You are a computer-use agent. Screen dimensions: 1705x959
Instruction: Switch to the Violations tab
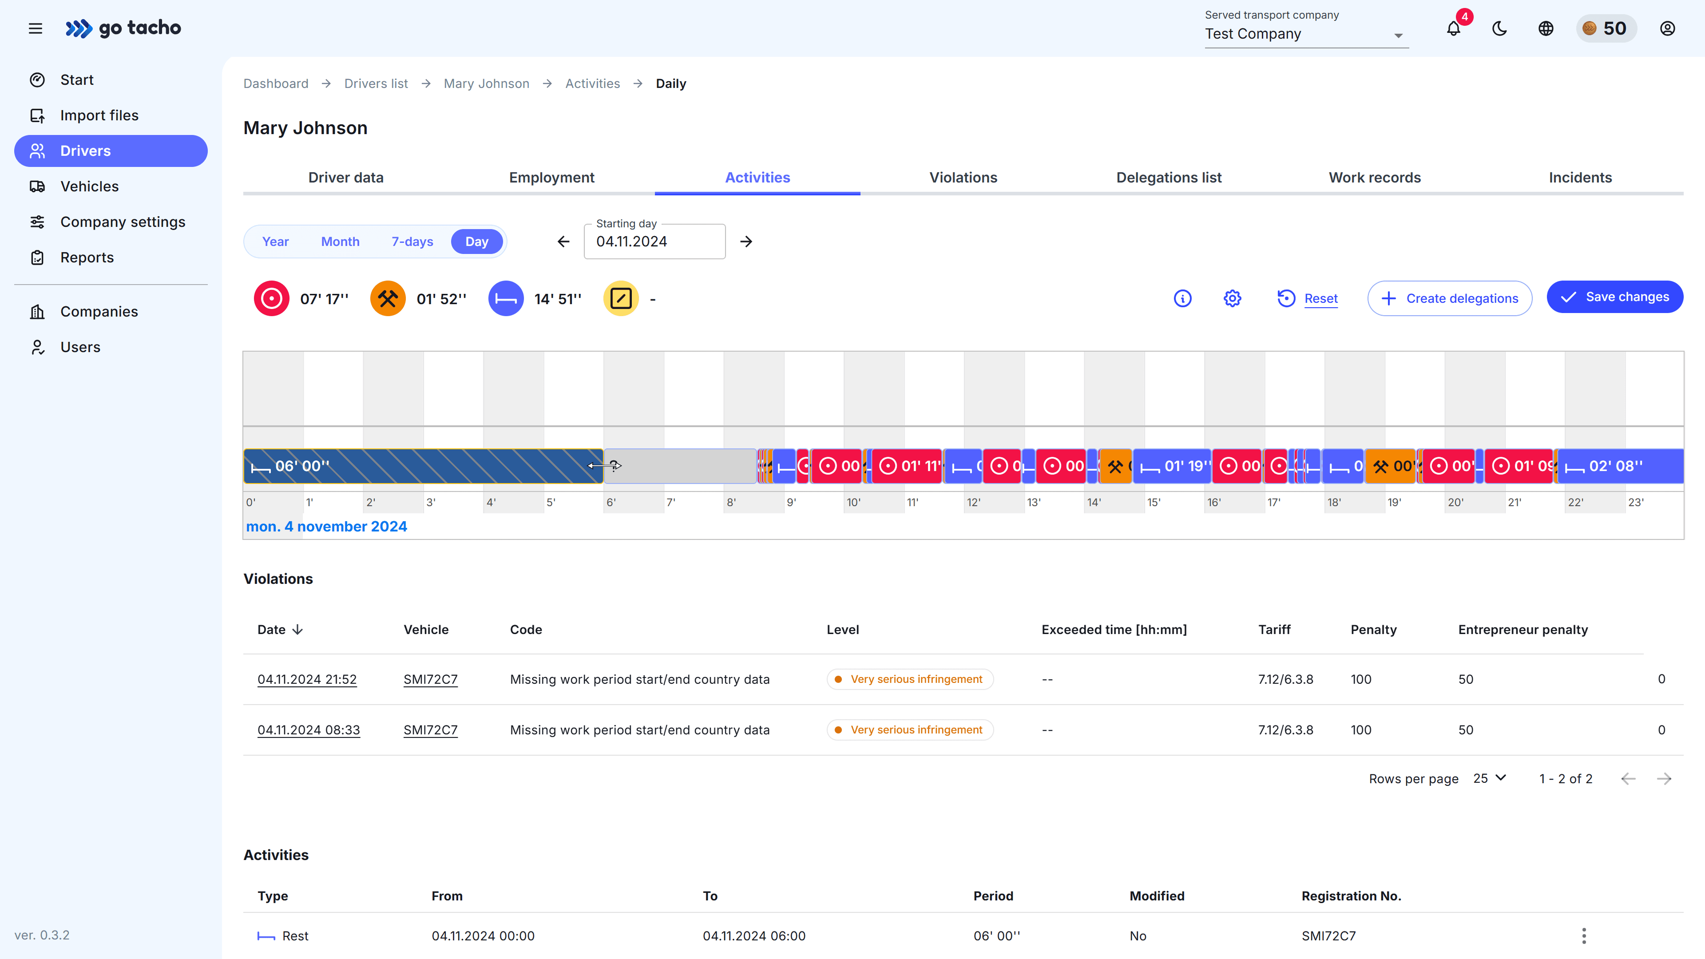click(963, 178)
